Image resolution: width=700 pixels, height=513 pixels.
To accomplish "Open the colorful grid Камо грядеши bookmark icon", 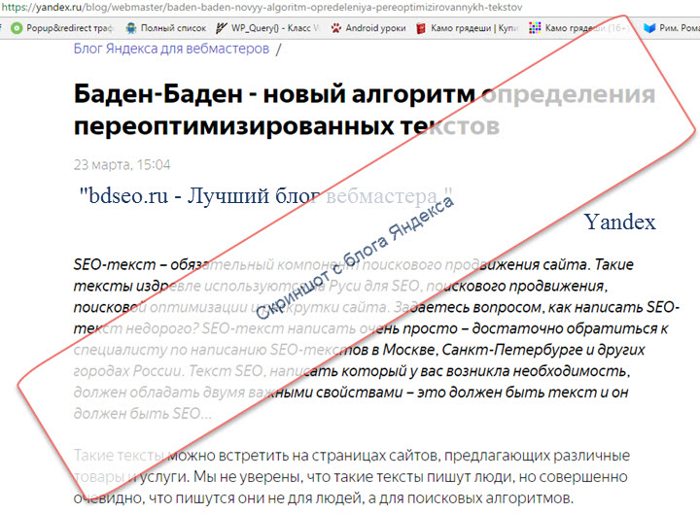I will 535,28.
